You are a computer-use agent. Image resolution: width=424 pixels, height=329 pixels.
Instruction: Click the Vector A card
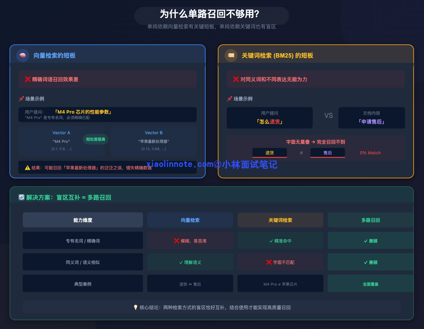pyautogui.click(x=61, y=141)
